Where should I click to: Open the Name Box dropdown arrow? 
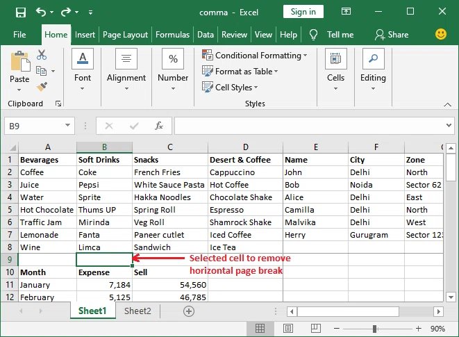67,126
